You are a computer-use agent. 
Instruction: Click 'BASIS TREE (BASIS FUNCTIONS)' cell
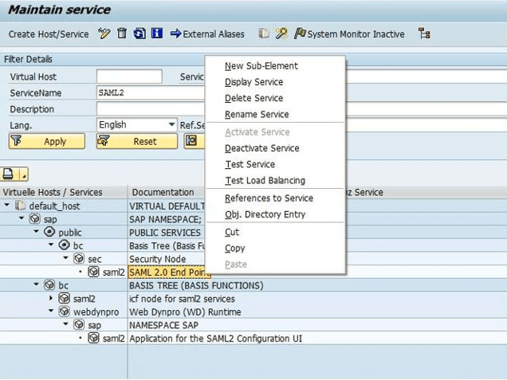point(196,286)
